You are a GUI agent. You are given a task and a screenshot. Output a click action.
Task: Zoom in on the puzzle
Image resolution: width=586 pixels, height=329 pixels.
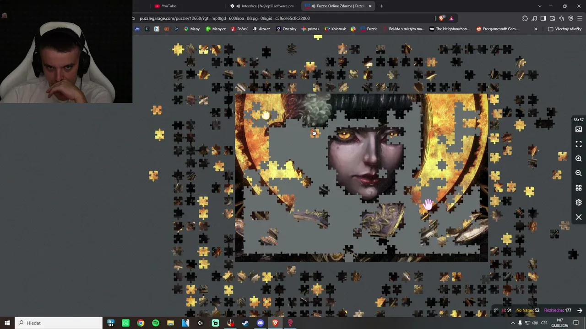(x=579, y=159)
